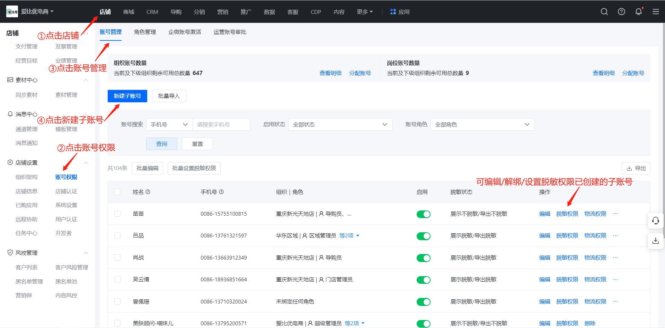Check the box for 肖战 row
Image resolution: width=665 pixels, height=328 pixels.
pos(117,257)
